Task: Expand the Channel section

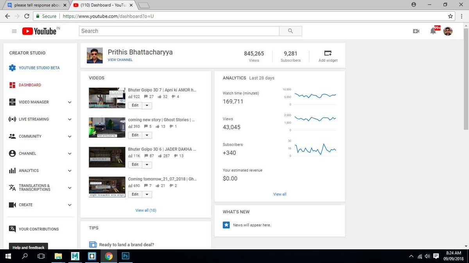Action: [x=70, y=154]
